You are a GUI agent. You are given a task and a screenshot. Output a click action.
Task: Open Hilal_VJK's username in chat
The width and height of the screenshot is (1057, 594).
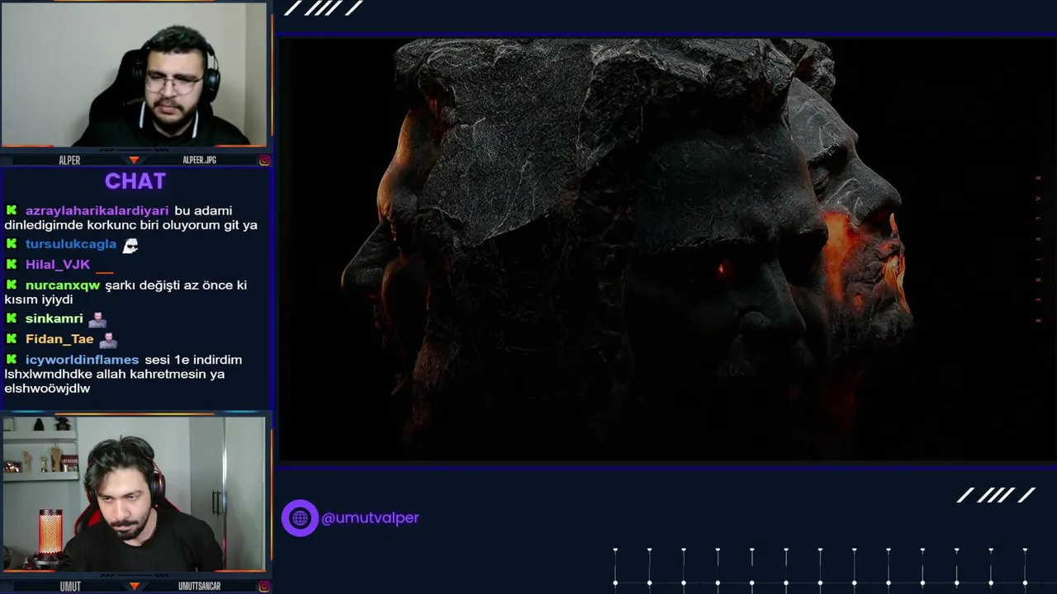pos(58,265)
